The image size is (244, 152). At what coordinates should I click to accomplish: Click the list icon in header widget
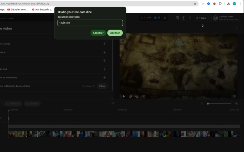click(x=159, y=18)
